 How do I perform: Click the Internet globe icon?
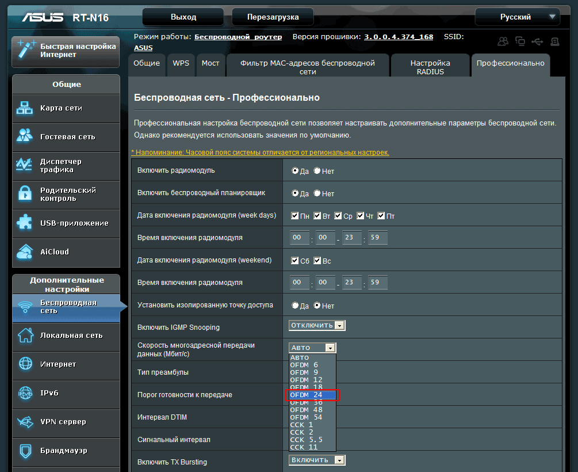click(25, 364)
